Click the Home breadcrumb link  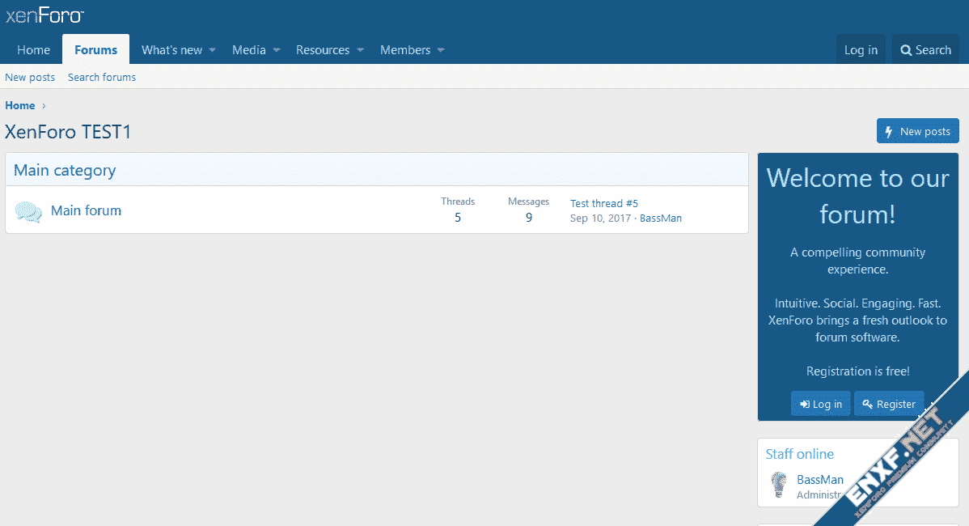(20, 106)
